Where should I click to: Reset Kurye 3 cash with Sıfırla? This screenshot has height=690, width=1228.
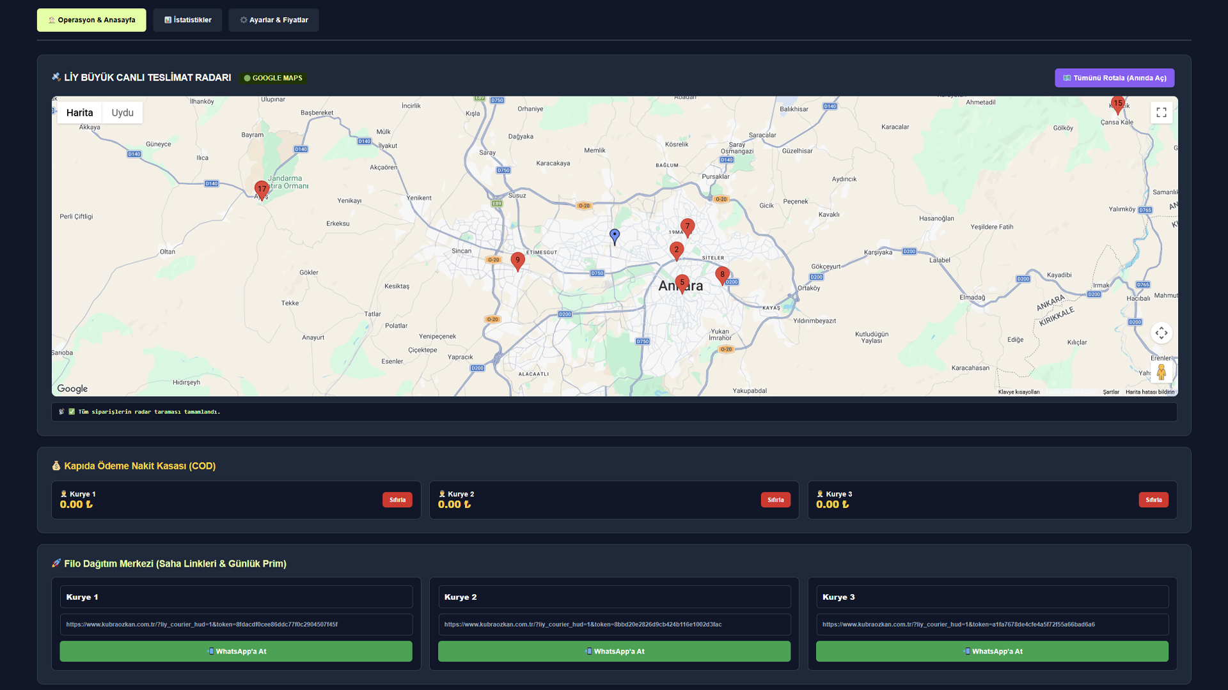click(x=1154, y=500)
